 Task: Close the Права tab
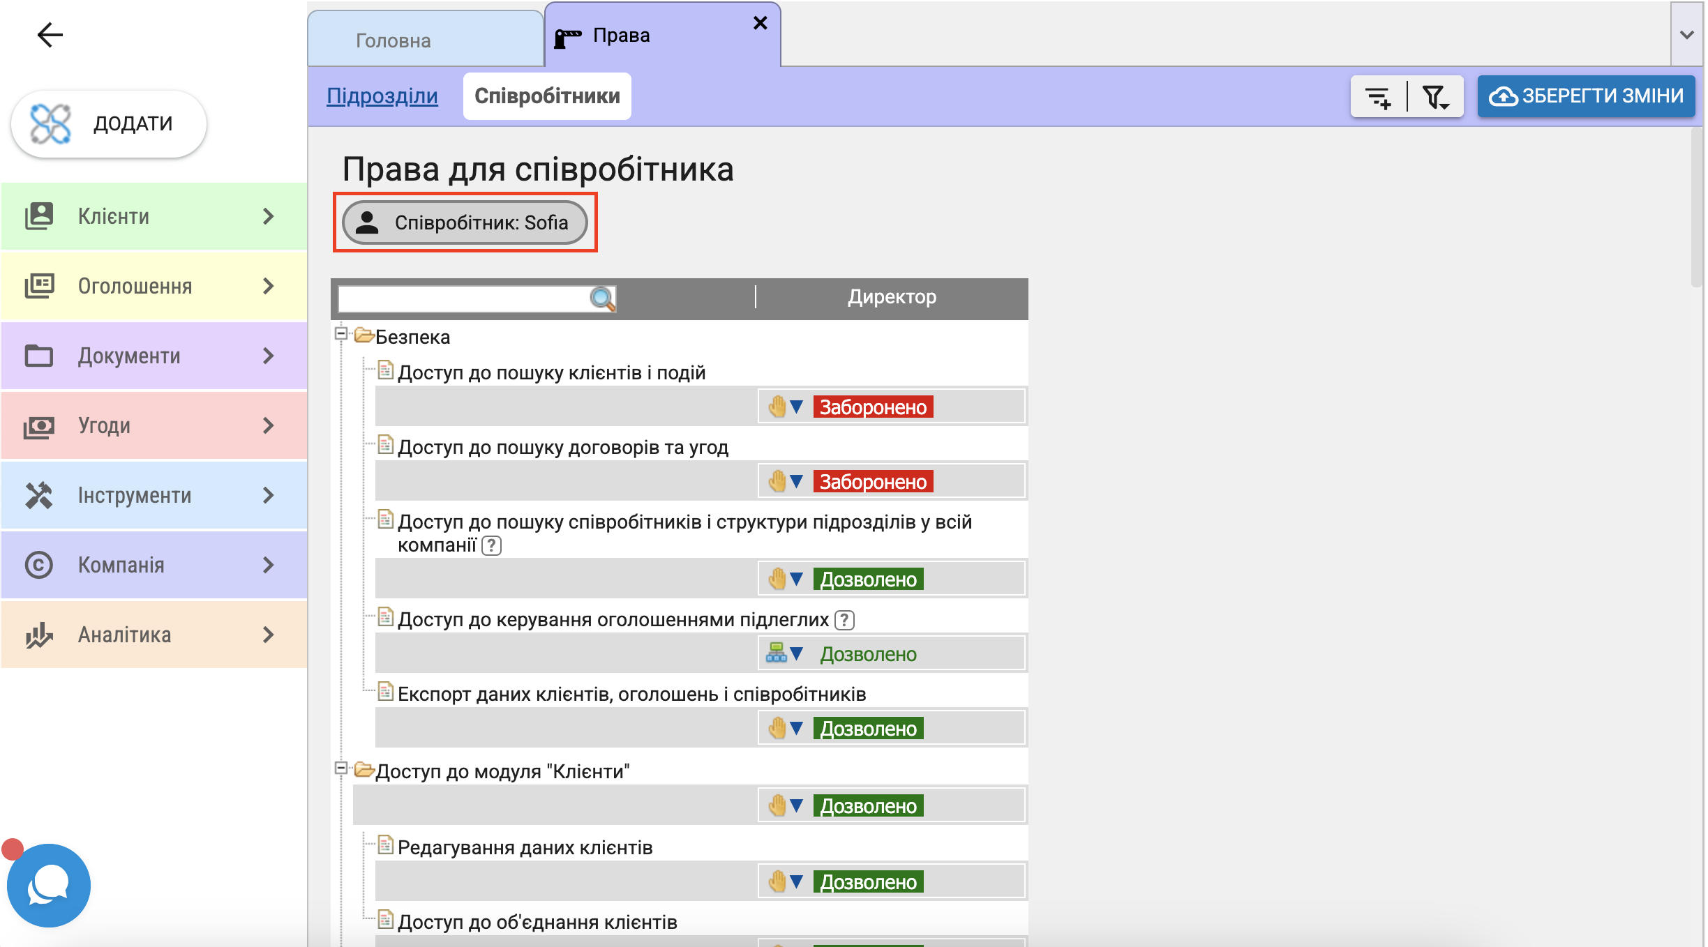point(761,23)
